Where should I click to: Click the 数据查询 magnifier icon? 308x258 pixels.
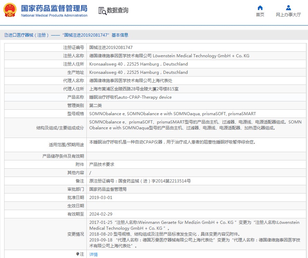pyautogui.click(x=102, y=11)
